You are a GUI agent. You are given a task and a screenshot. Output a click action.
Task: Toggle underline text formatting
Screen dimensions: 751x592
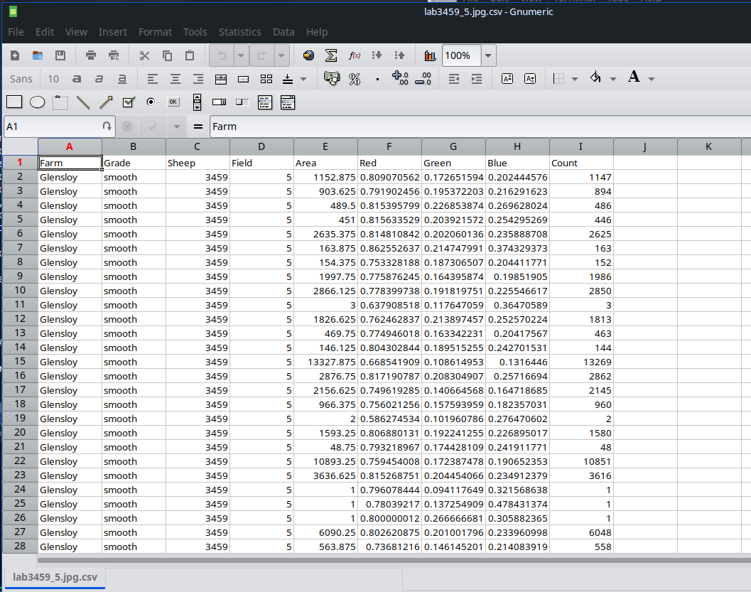coord(122,79)
